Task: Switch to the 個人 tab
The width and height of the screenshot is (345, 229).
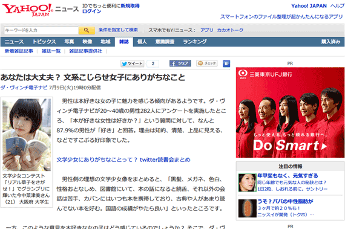Action: click(x=142, y=42)
